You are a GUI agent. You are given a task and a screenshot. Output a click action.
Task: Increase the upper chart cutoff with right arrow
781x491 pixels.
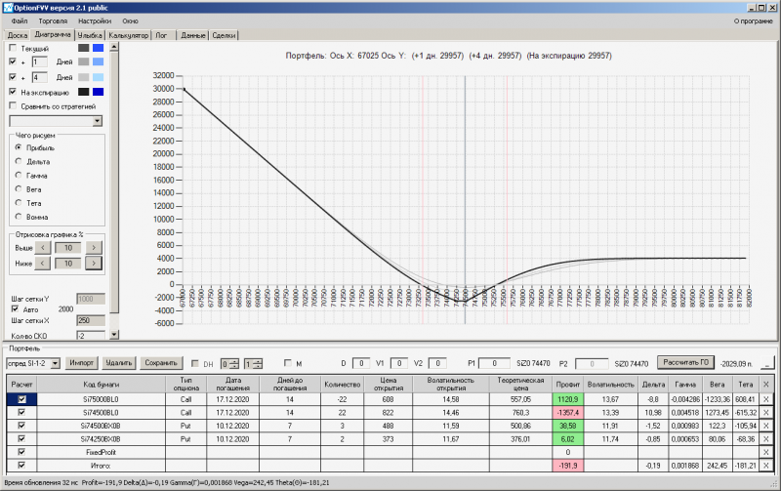(94, 248)
